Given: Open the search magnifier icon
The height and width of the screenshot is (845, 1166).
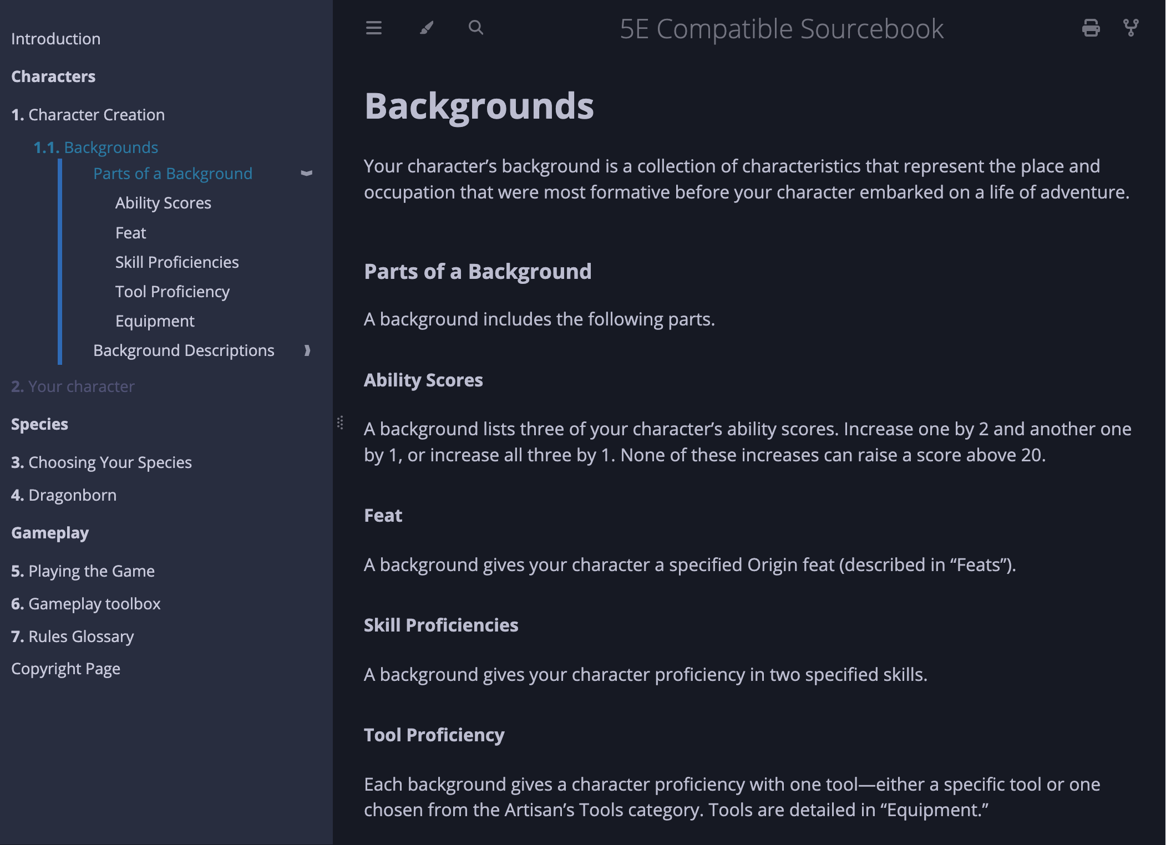Looking at the screenshot, I should (x=475, y=27).
